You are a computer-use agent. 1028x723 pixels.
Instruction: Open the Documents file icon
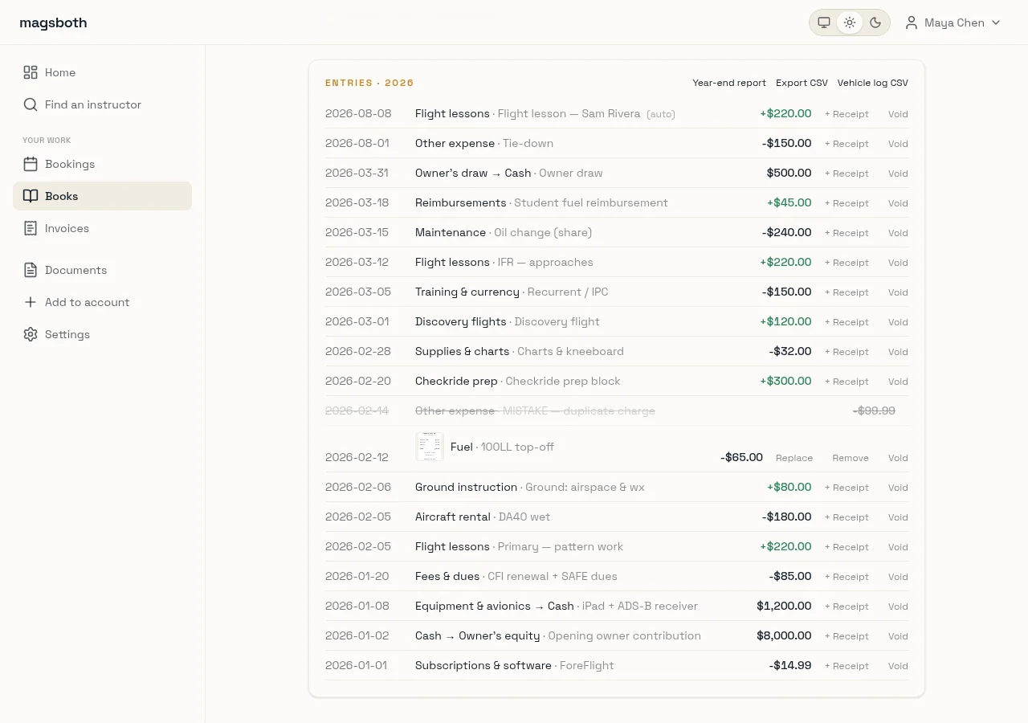31,270
